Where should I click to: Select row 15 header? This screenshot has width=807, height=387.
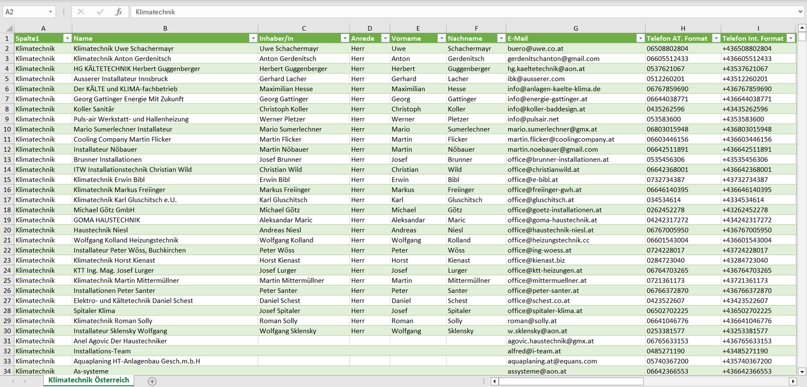coord(7,180)
